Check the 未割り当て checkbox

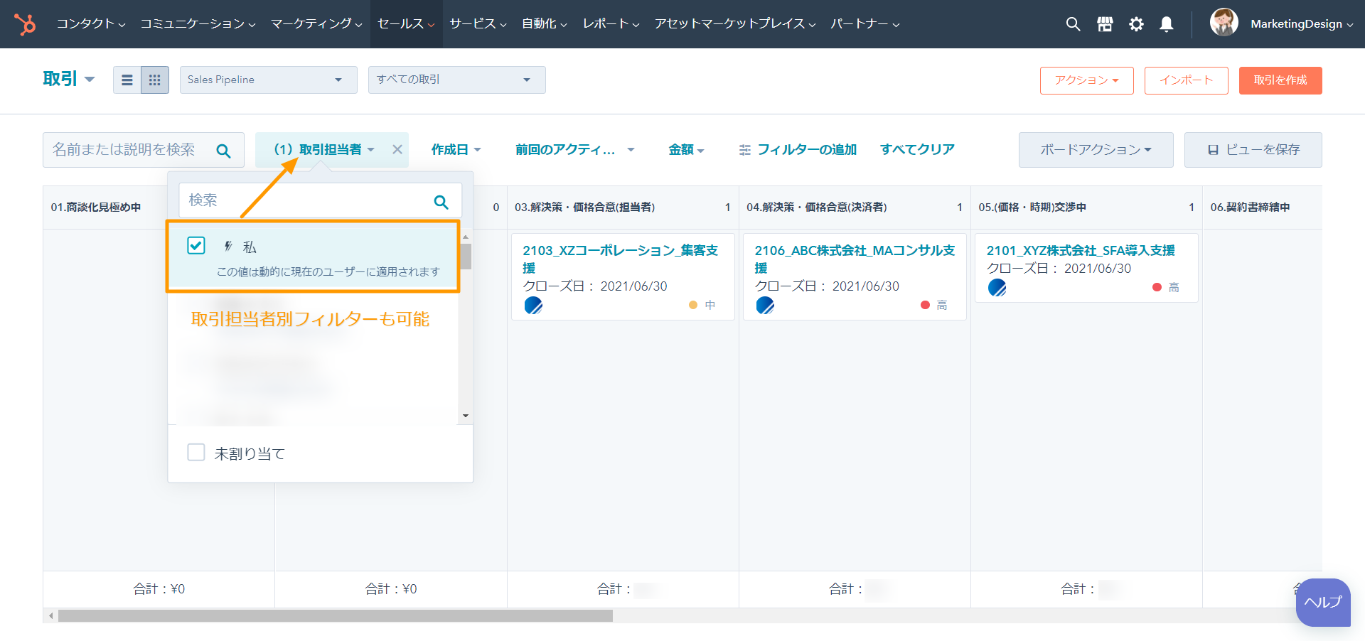(196, 453)
